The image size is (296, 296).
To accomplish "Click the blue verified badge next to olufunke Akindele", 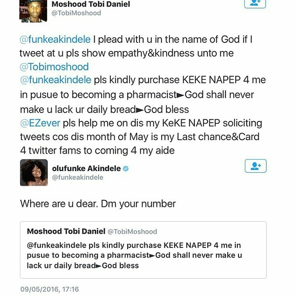I will pos(126,169).
